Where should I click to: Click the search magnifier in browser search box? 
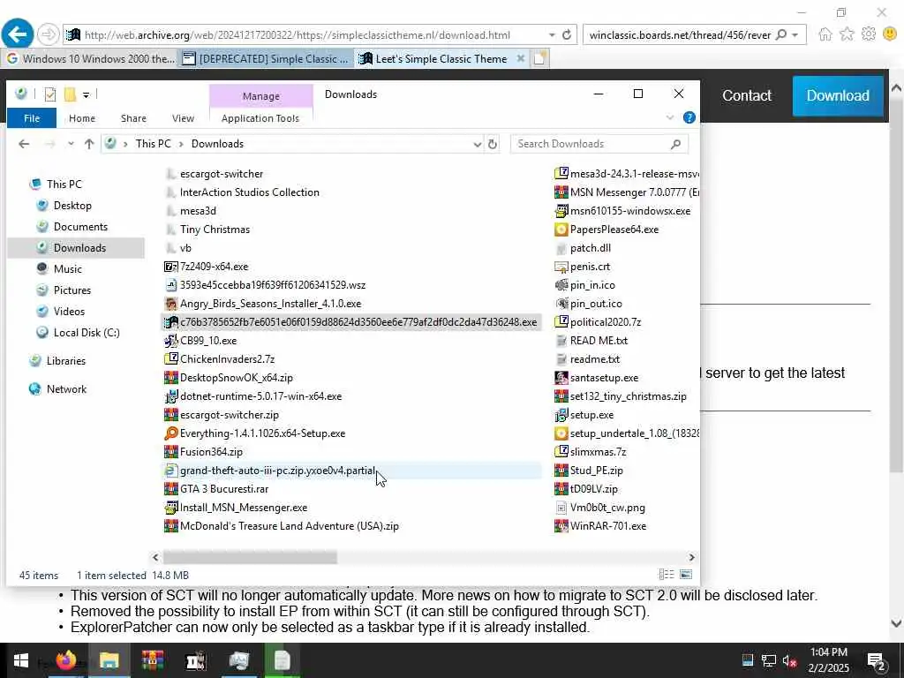[x=781, y=35]
